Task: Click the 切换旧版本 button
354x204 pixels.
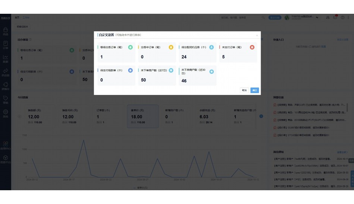Action: click(22, 27)
